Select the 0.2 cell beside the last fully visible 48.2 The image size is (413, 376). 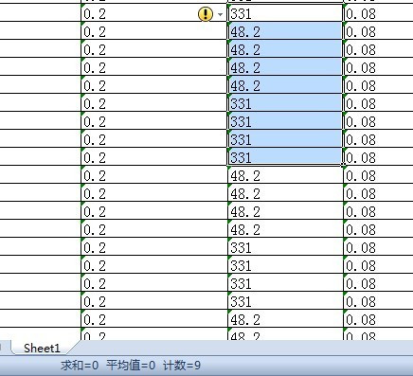154,318
